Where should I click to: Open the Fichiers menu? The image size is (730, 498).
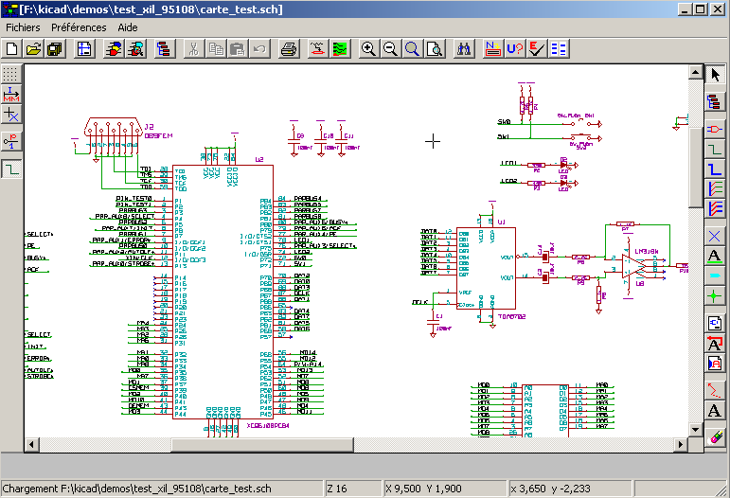(x=24, y=27)
